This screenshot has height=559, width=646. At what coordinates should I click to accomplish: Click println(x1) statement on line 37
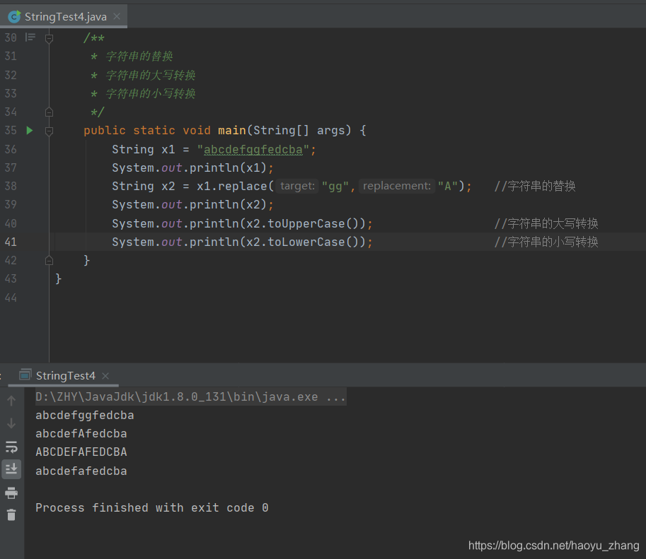click(193, 168)
